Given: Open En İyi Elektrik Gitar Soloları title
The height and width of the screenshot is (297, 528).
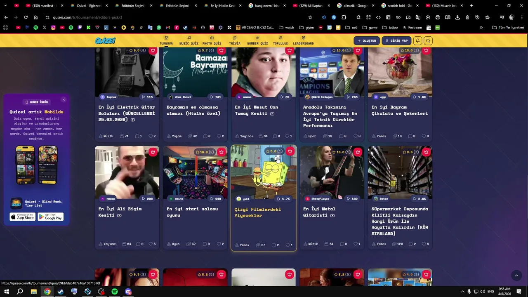Looking at the screenshot, I should (x=127, y=113).
